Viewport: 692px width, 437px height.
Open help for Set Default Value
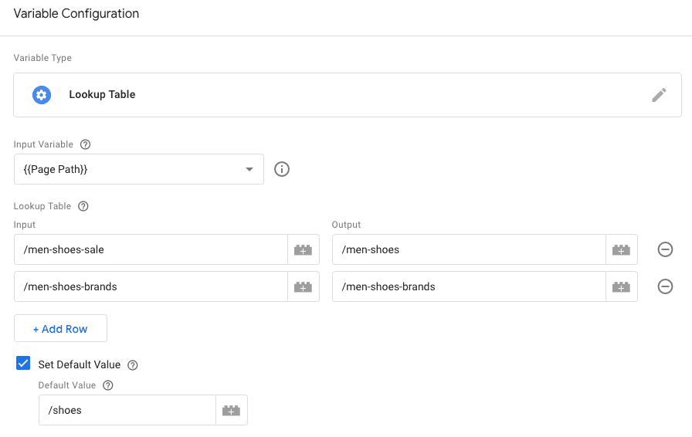pyautogui.click(x=132, y=365)
